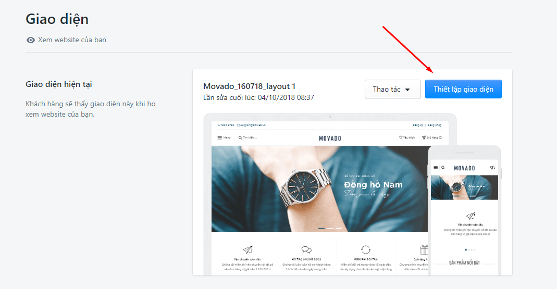Click the paper plane icon in mobile preview
The image size is (557, 289).
point(471,216)
